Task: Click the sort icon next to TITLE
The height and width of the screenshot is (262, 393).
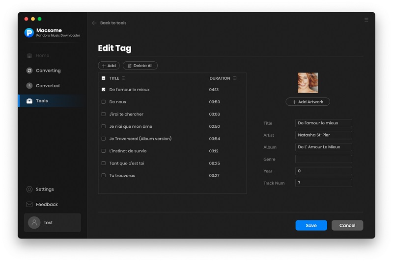Action: pyautogui.click(x=124, y=78)
